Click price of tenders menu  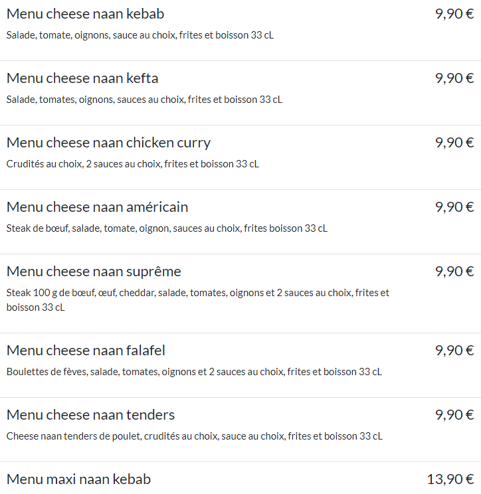click(454, 415)
